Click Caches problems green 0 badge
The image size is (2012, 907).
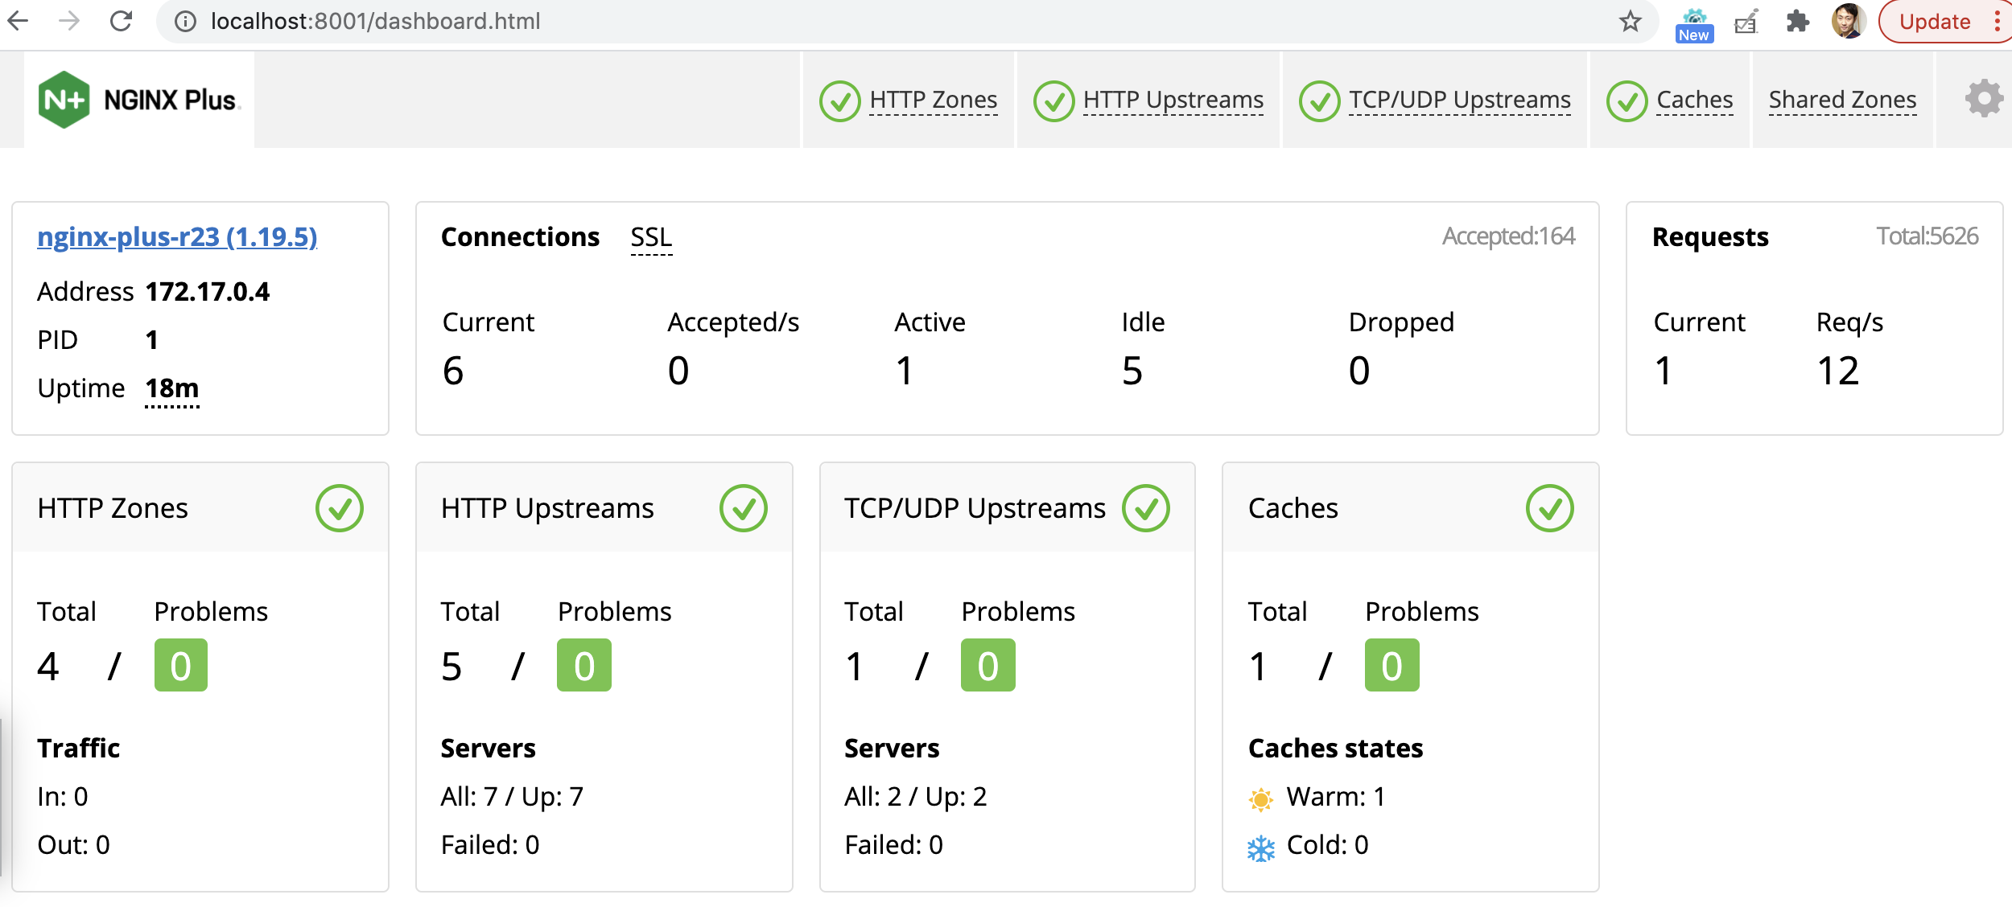click(x=1392, y=666)
